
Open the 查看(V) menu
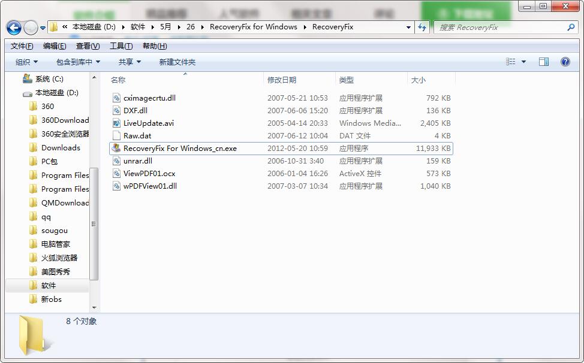88,46
